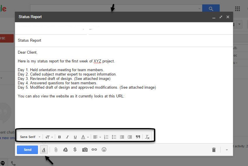The height and width of the screenshot is (166, 248).
Task: Insert files using Google Drive icon
Action: 65,150
